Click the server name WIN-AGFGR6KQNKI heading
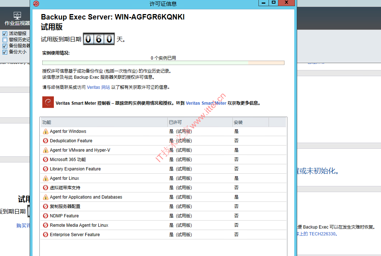This screenshot has width=381, height=256. point(150,17)
